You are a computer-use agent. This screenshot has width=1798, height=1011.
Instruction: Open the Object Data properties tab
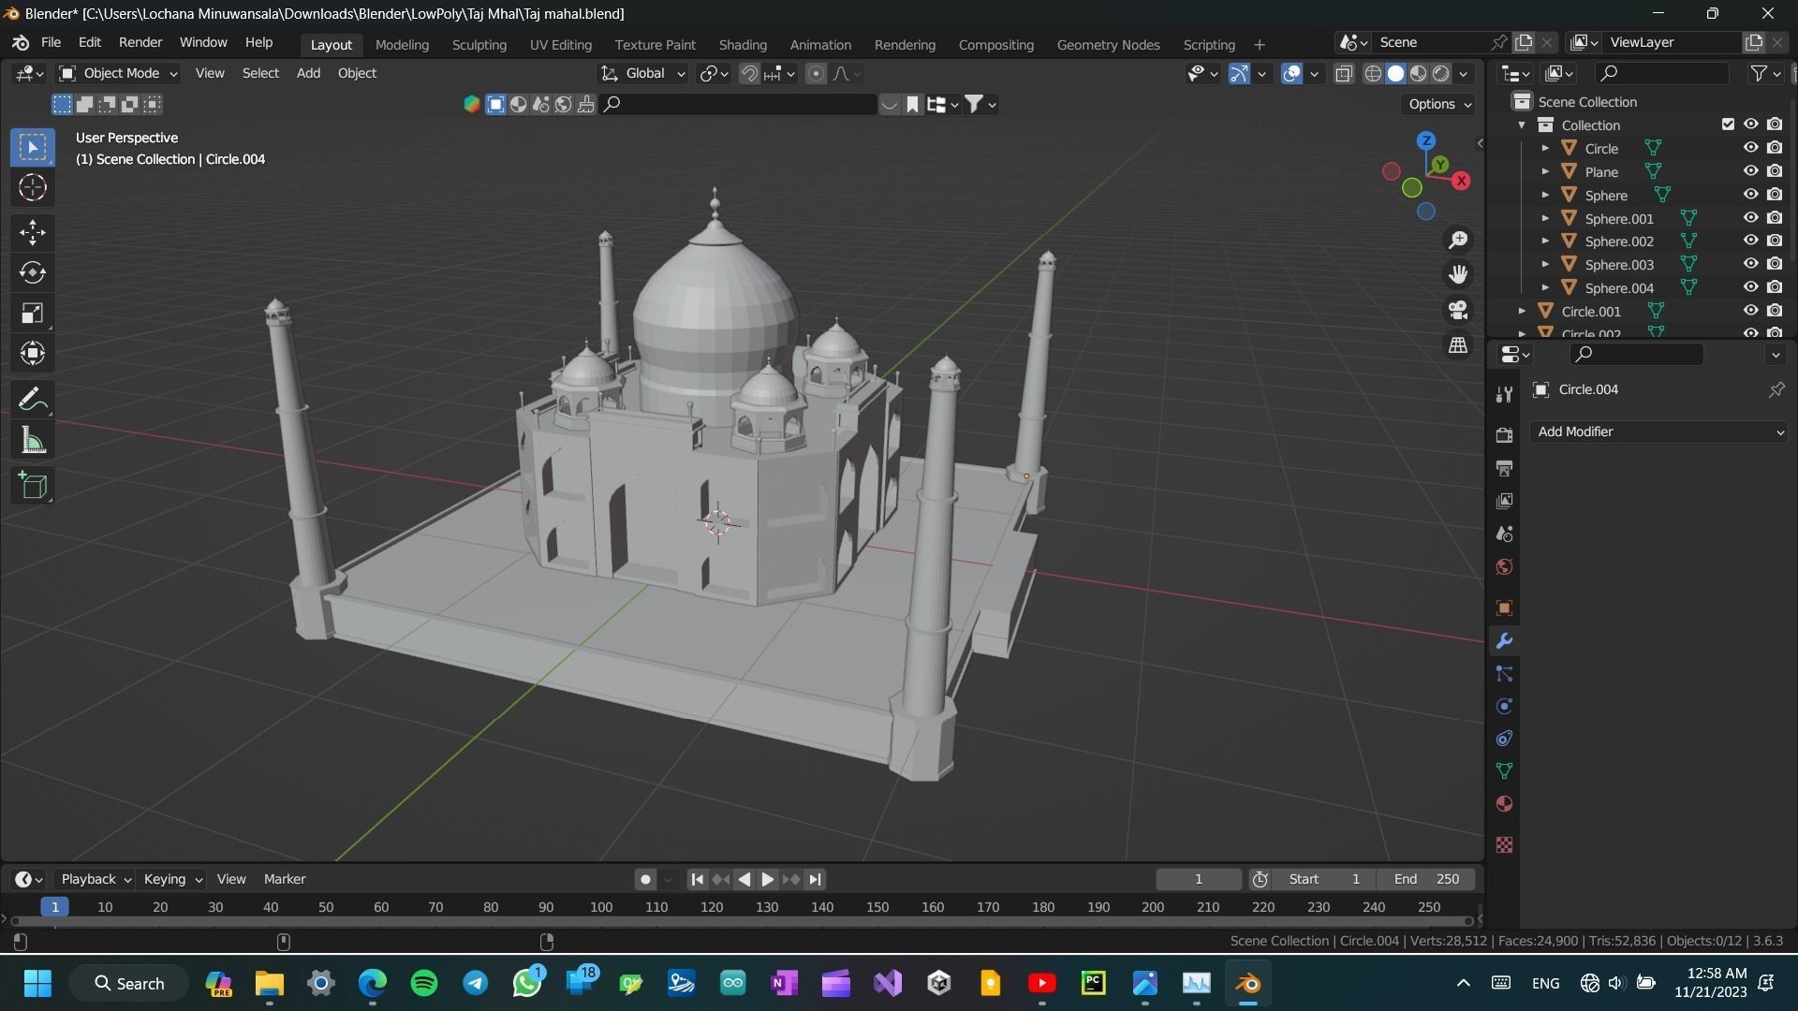(1504, 771)
